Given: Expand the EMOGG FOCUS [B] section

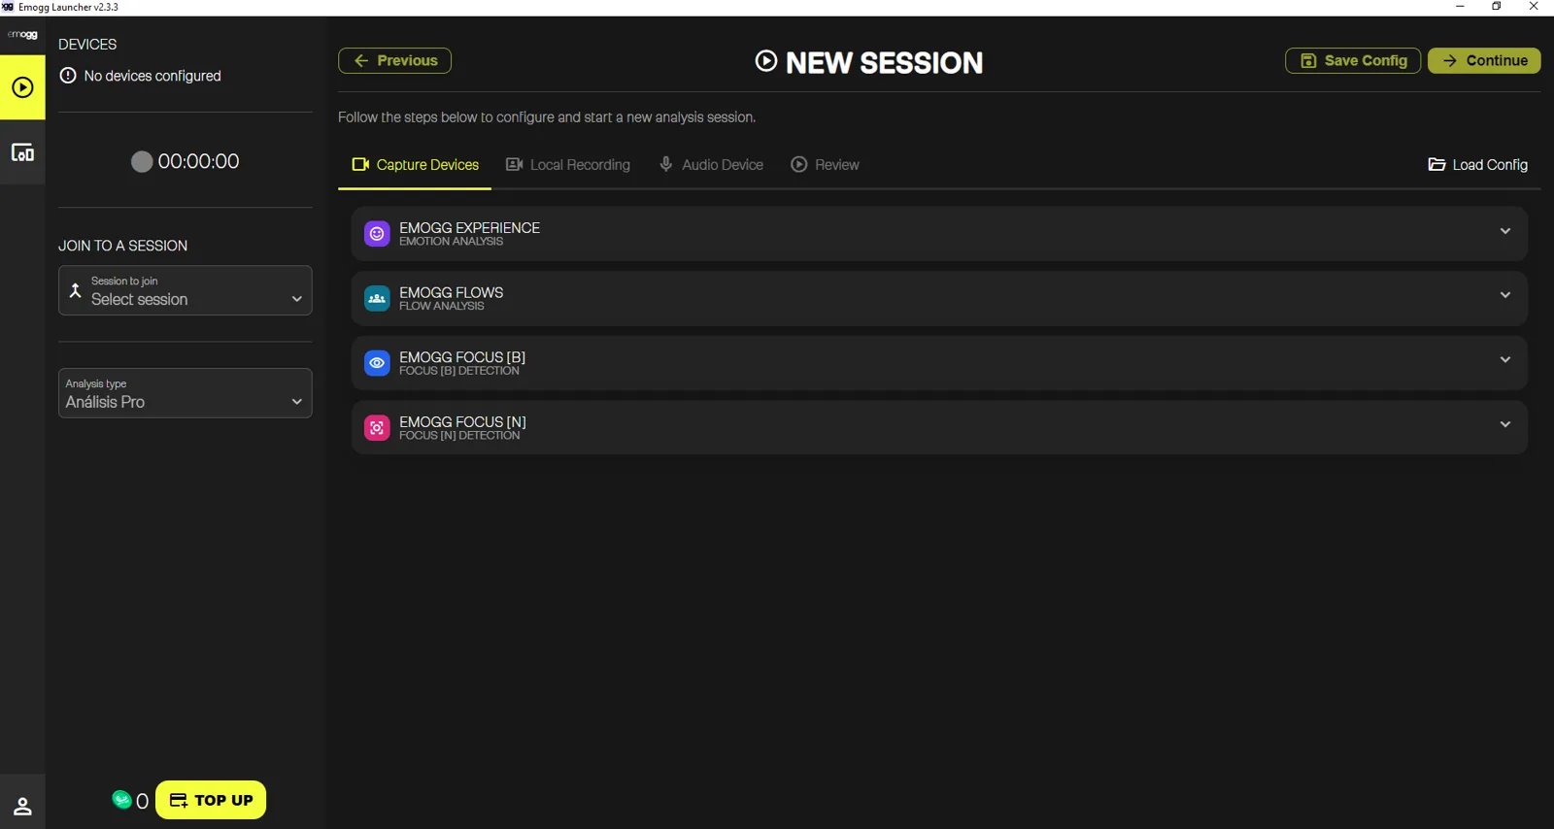Looking at the screenshot, I should (x=939, y=363).
